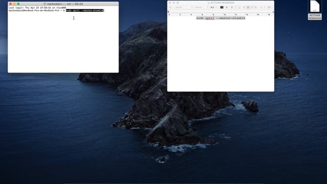Open the list bullets dropdown in TextEdit
This screenshot has height=184, width=327.
click(270, 7)
